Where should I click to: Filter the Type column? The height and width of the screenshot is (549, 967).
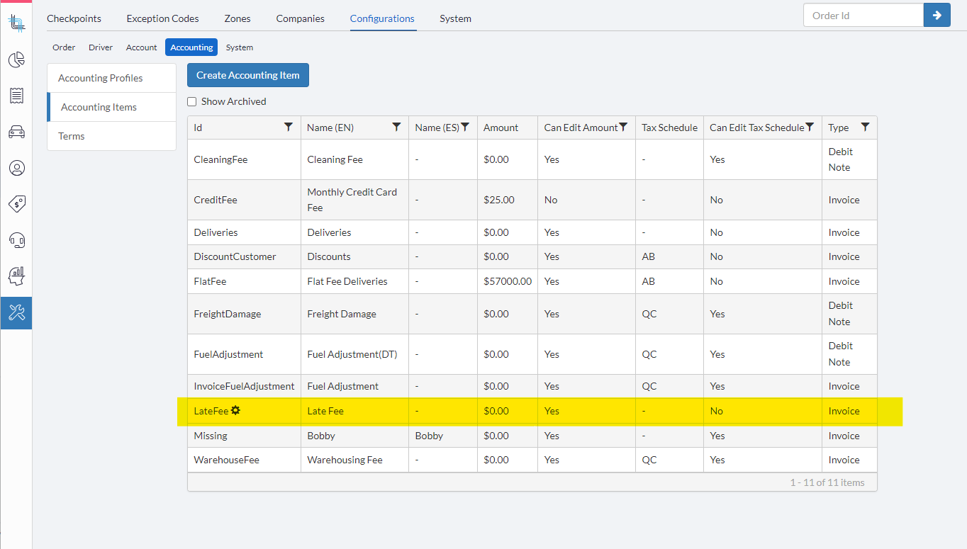865,127
